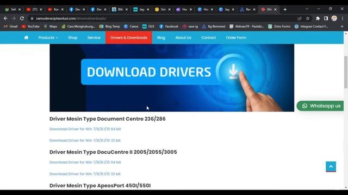Image resolution: width=348 pixels, height=195 pixels.
Task: Close the active Dri browser tab
Action: [275, 10]
